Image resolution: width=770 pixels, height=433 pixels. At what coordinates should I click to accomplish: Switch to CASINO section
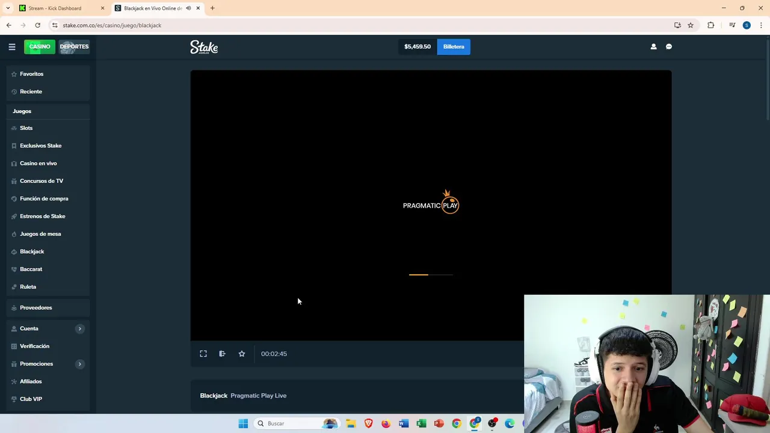coord(40,47)
